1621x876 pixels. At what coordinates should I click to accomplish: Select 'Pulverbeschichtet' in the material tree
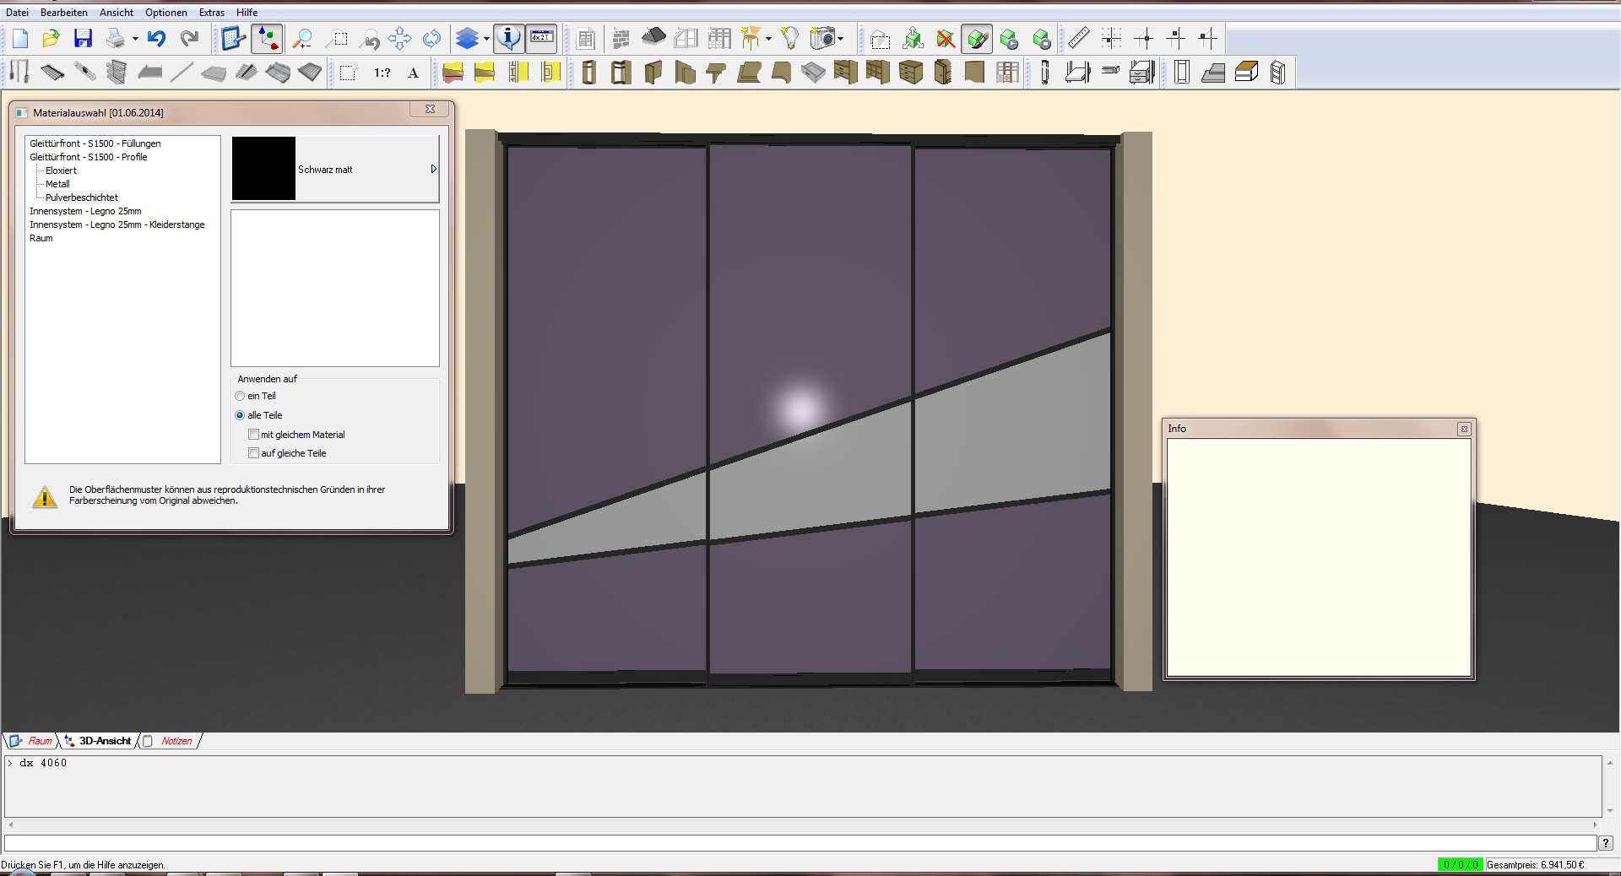pos(82,197)
